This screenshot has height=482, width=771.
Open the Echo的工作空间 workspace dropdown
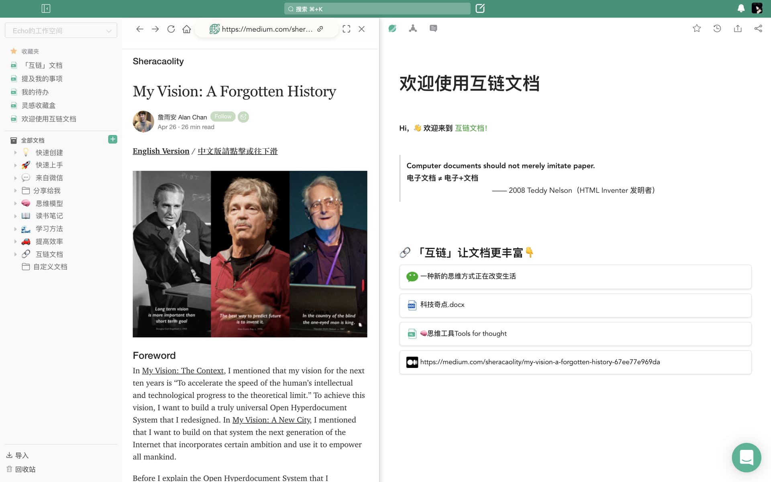click(x=61, y=31)
